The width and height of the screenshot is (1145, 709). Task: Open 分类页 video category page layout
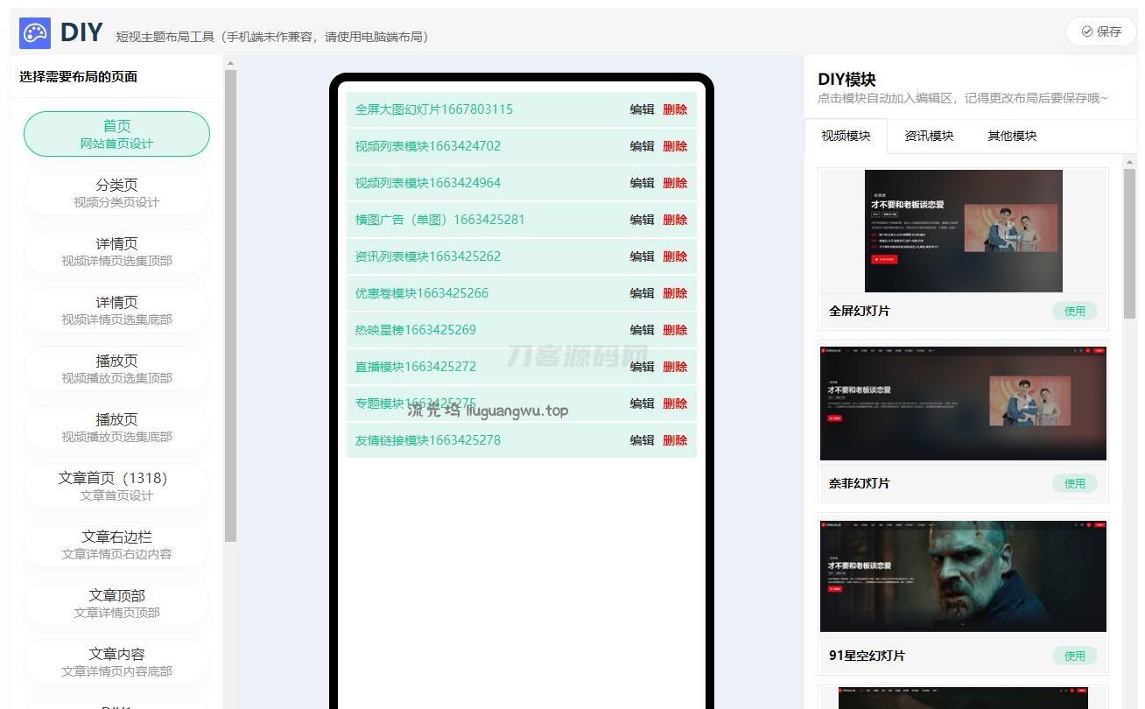click(x=116, y=193)
